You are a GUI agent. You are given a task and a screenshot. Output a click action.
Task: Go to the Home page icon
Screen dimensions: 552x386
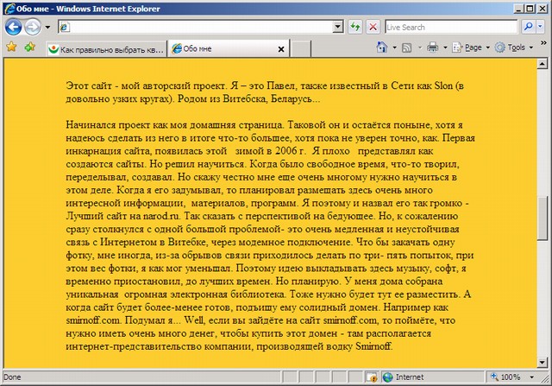coord(382,47)
